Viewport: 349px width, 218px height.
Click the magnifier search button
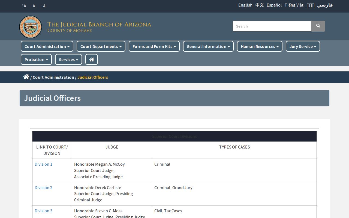(318, 26)
